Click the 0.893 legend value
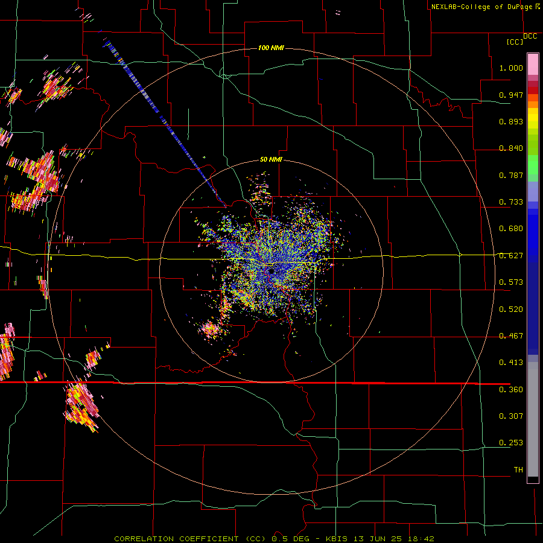This screenshot has height=543, width=543. coord(511,121)
